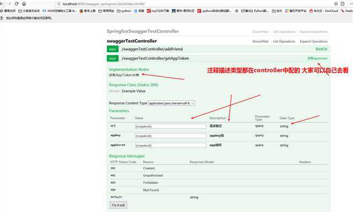Open the Response Content Type dropdown
Image resolution: width=353 pixels, height=212 pixels.
click(x=171, y=103)
